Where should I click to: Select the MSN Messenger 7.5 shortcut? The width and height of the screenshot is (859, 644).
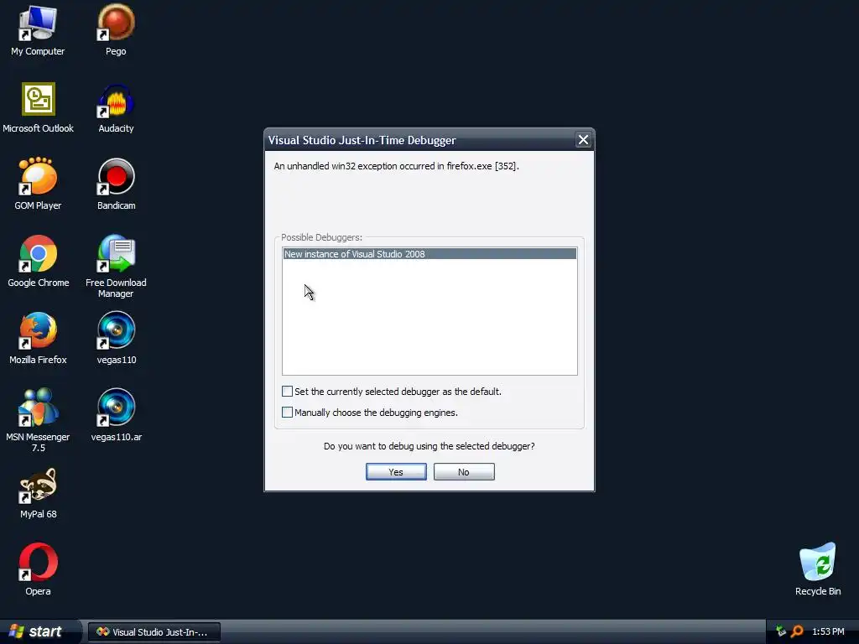coord(38,421)
